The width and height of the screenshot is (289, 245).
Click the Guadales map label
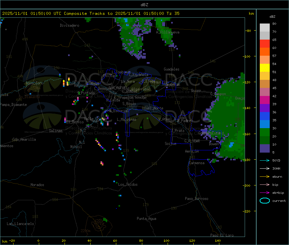coord(171,69)
